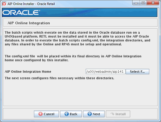Screen dimensions: 161x122
Task: Click the Cancel button
Action: pos(46,114)
